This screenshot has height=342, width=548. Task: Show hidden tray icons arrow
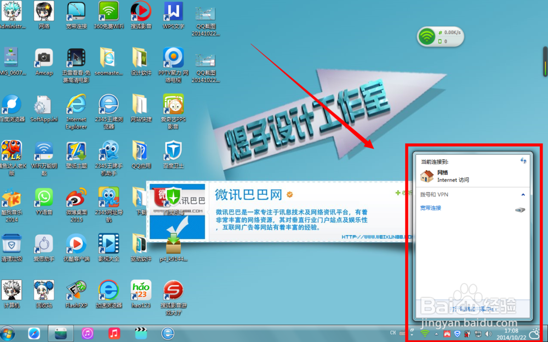point(437,334)
